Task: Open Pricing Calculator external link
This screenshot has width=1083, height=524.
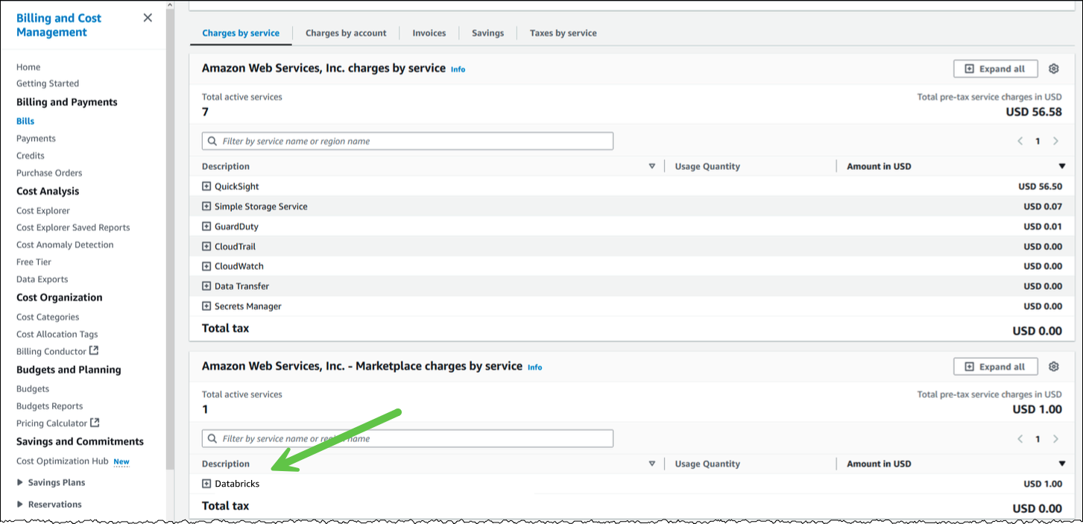Action: pos(58,423)
